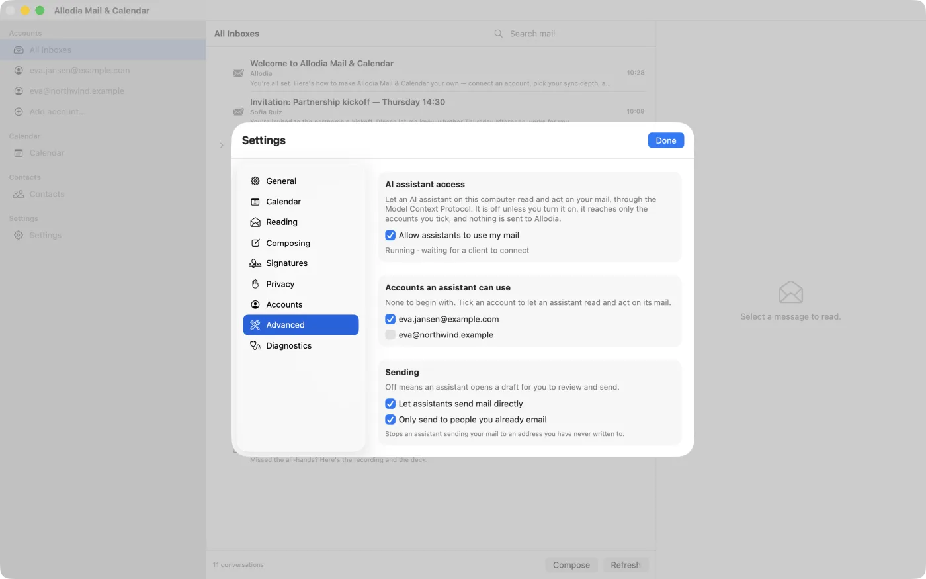Viewport: 926px width, 579px height.
Task: Open Diagnostics via its stethoscope icon
Action: click(x=255, y=346)
